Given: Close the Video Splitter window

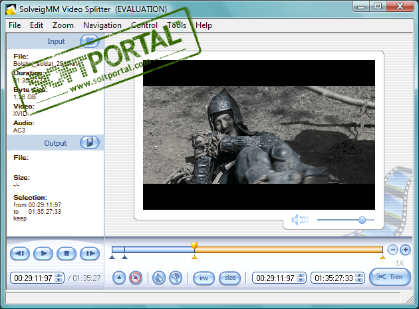Looking at the screenshot, I should pyautogui.click(x=400, y=7).
